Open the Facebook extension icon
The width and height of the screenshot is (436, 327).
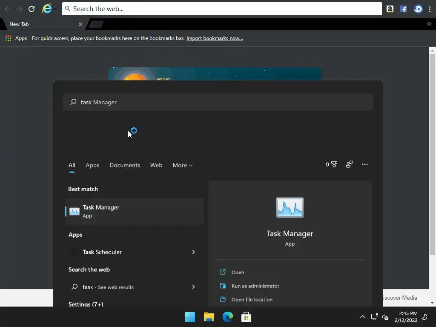point(404,9)
